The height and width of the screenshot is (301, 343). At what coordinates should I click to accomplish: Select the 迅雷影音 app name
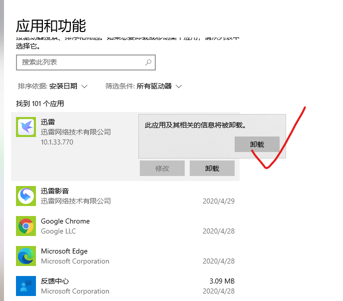point(55,191)
